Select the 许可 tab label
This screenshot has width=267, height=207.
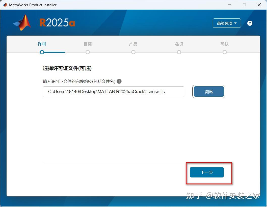[x=42, y=44]
